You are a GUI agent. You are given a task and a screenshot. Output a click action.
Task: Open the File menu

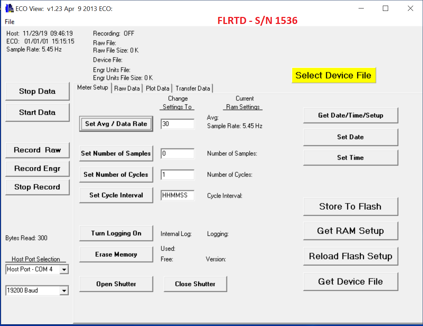pyautogui.click(x=10, y=22)
